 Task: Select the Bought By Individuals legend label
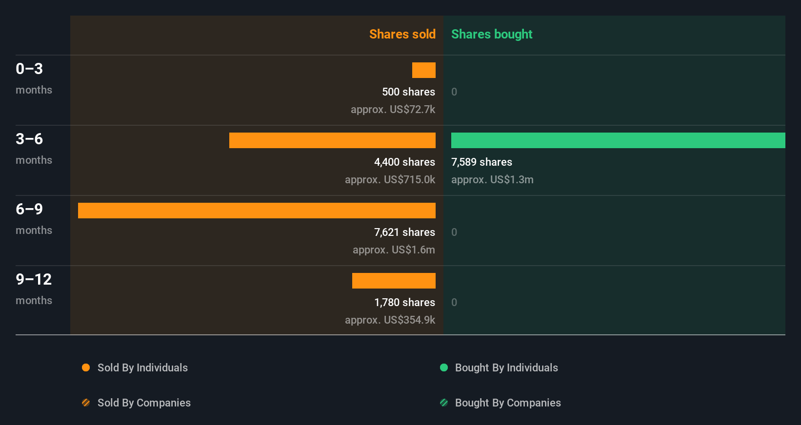click(x=506, y=368)
